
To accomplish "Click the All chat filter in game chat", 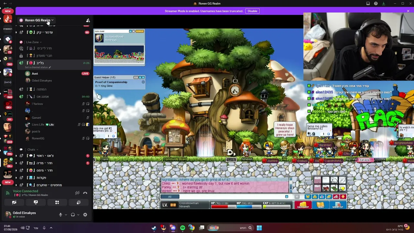I will (169, 197).
